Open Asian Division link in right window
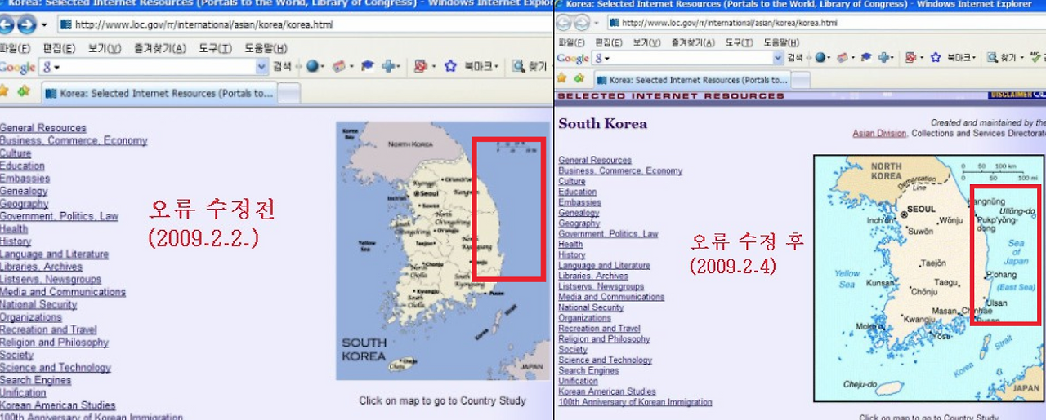 click(879, 133)
